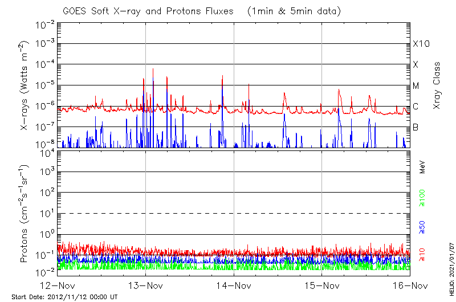The width and height of the screenshot is (456, 302).
Task: Click the B X-ray class label
Action: [416, 127]
